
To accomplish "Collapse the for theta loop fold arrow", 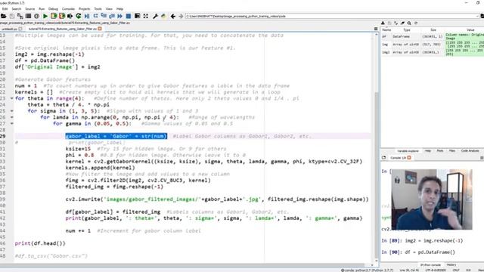I will pos(12,98).
